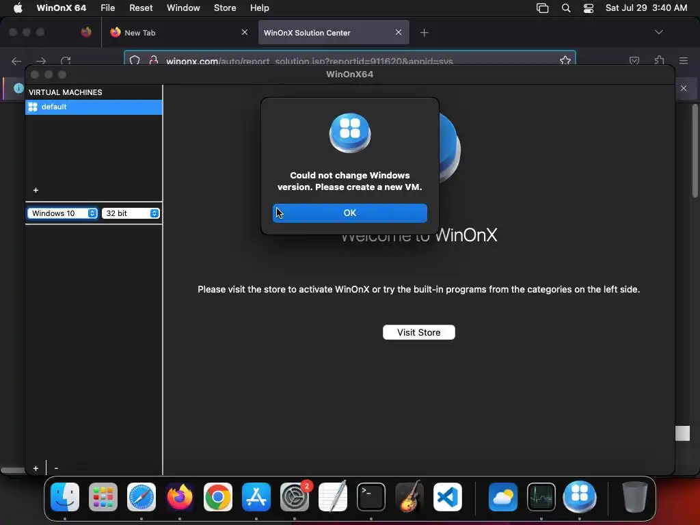Open the Store menu
Viewport: 700px width, 525px height.
click(224, 8)
